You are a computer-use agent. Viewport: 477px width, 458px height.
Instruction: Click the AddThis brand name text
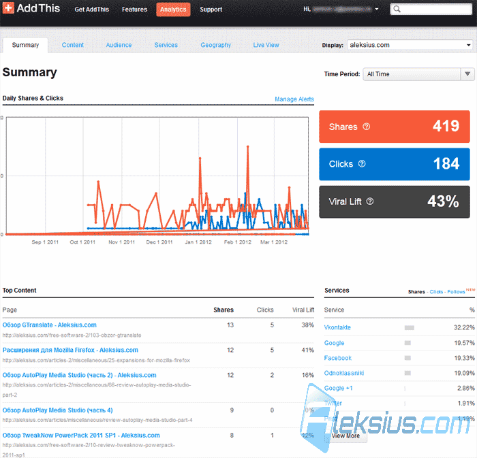click(x=38, y=8)
